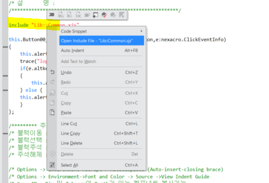Collapse the else-block fold marker
The image size is (269, 183).
click(x=5, y=90)
